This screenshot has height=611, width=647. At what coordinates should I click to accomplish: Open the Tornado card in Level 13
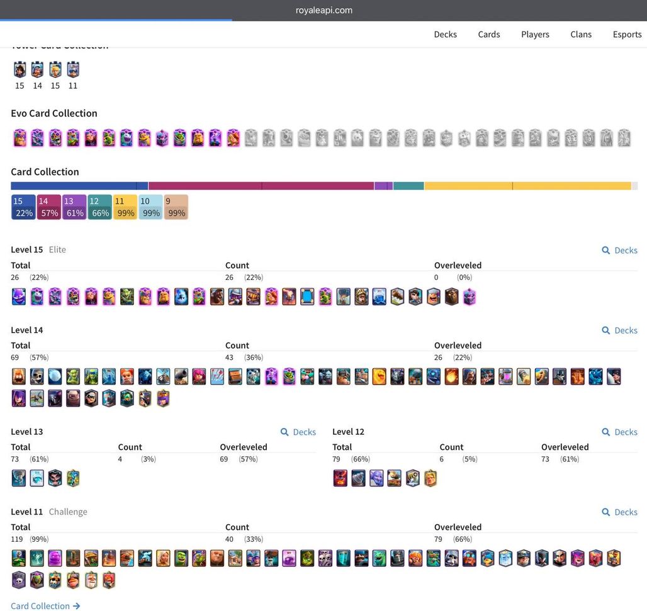(x=19, y=478)
